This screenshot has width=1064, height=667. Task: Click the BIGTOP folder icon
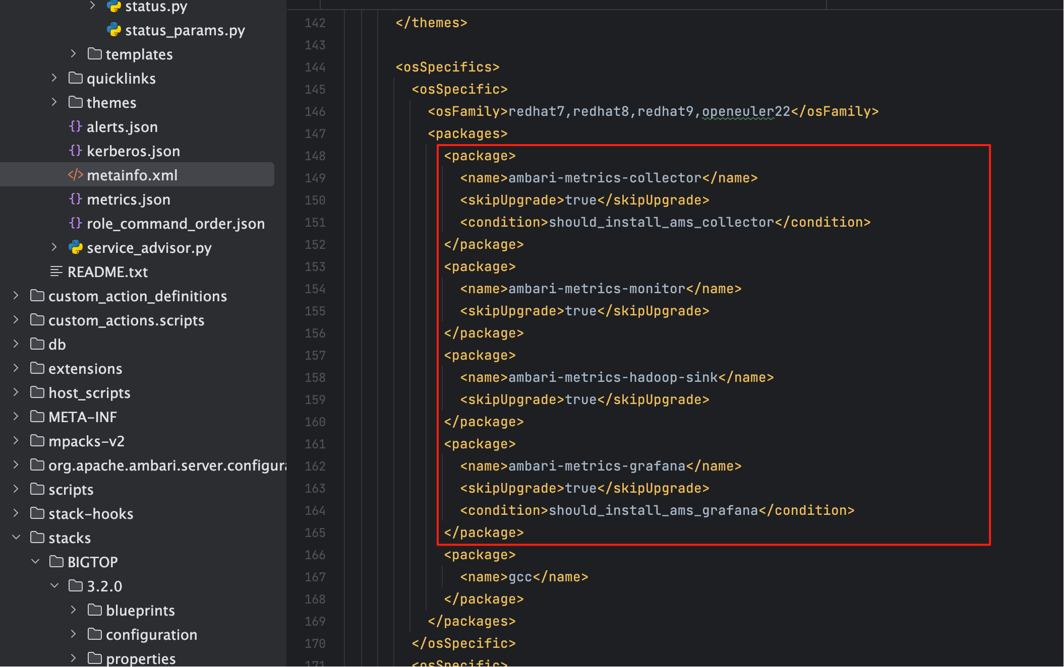coord(56,562)
